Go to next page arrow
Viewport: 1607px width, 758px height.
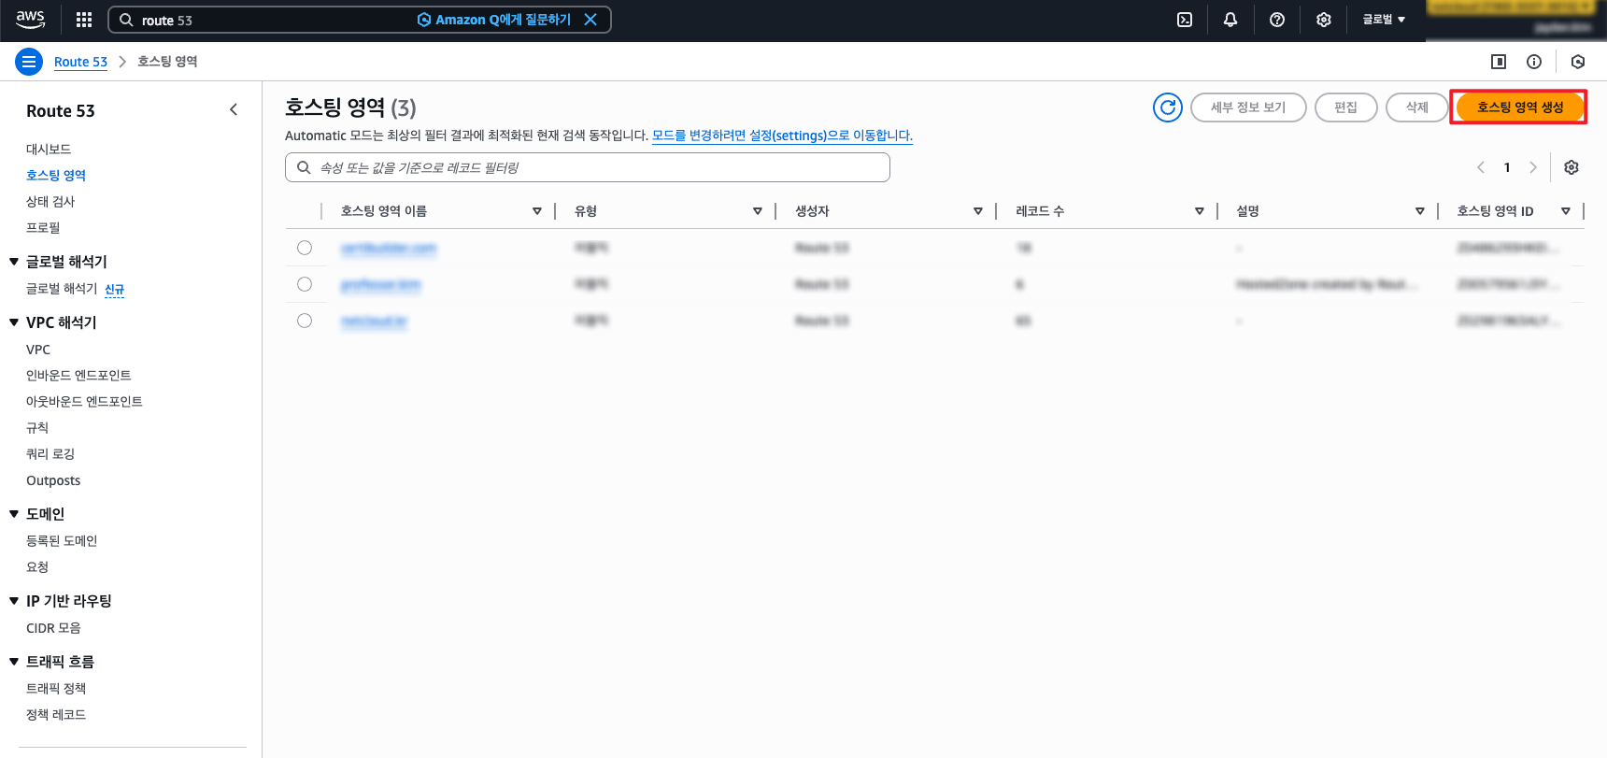[1533, 167]
